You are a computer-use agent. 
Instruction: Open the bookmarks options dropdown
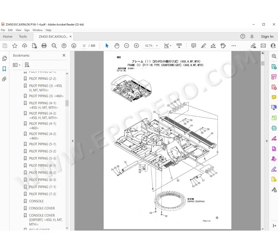[x=17, y=65]
